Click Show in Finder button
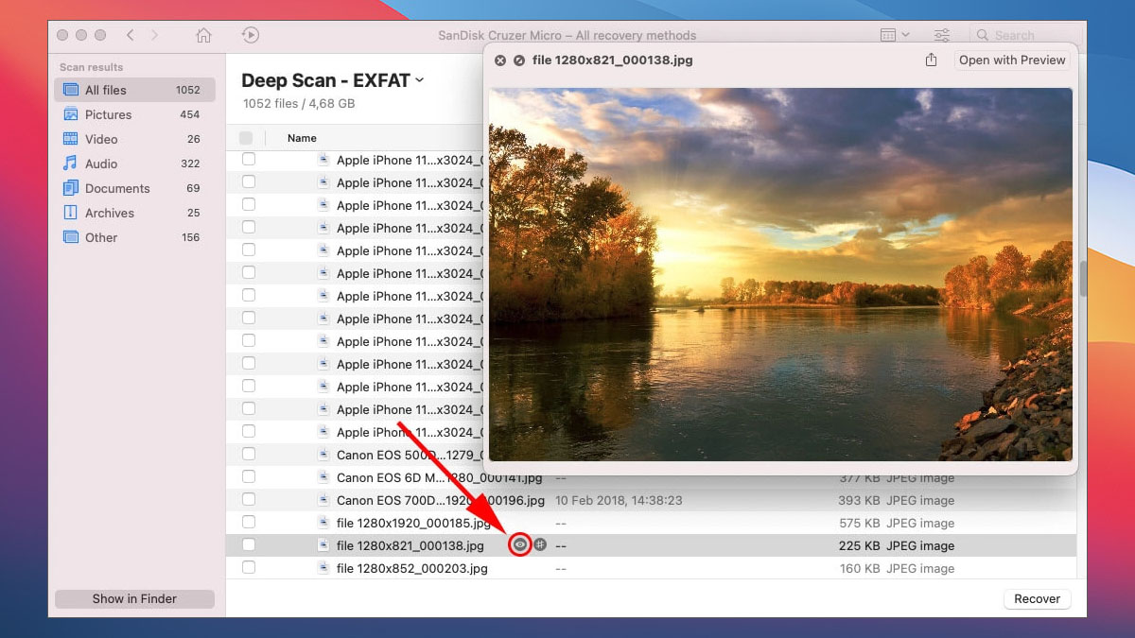Screen dimensions: 1135x638 pyautogui.click(x=134, y=598)
